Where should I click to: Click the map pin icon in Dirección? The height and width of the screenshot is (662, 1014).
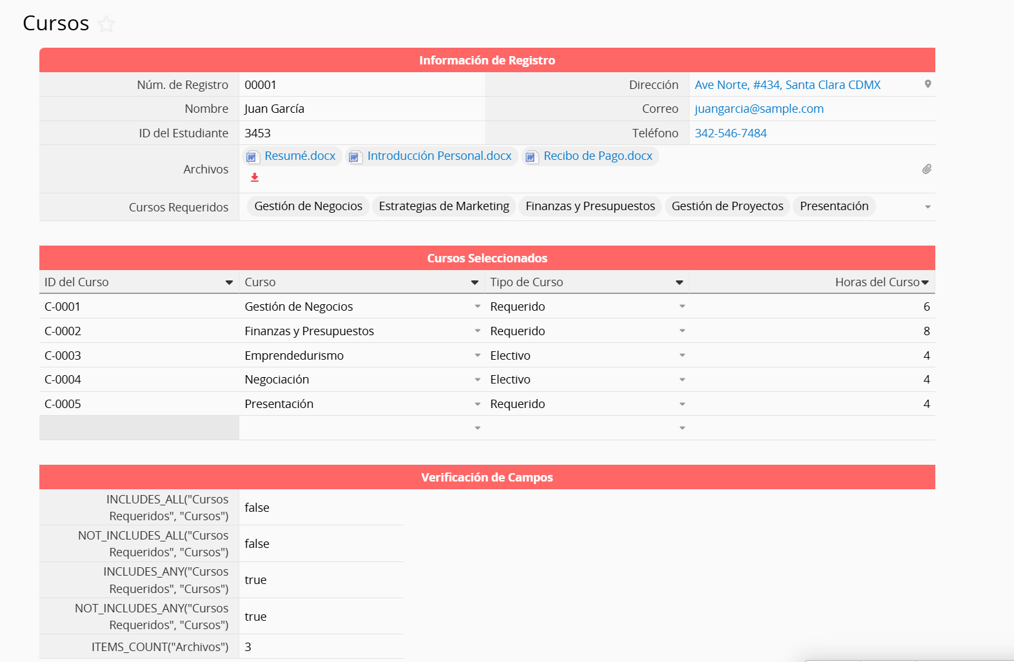click(x=928, y=84)
